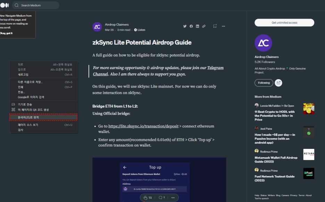Open the Medium logo home link
This screenshot has height=202, width=325.
point(5,5)
